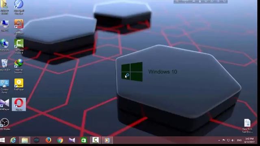Open the Opera browser desktop shortcut
Image resolution: width=260 pixels, height=146 pixels.
19,104
